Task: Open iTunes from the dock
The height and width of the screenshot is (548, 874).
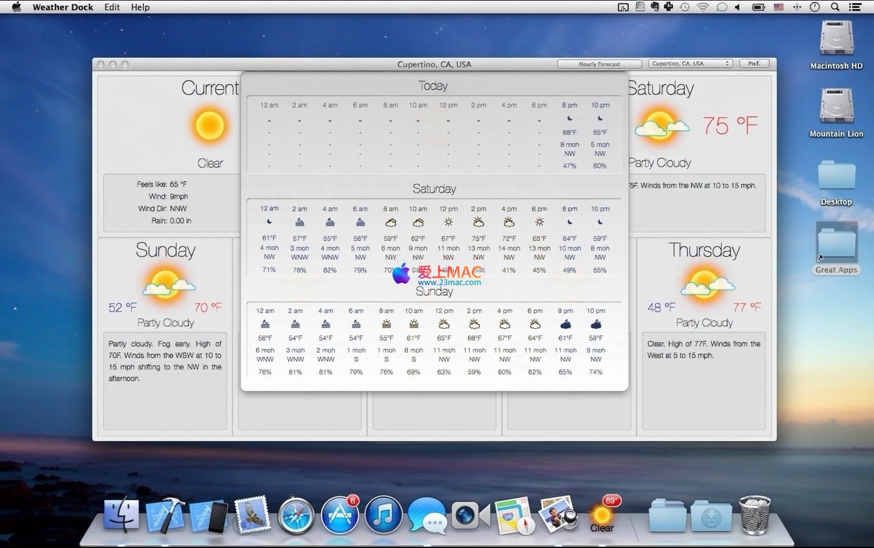Action: click(x=383, y=516)
